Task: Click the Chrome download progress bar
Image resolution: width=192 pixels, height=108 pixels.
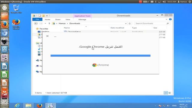Action: pyautogui.click(x=100, y=55)
